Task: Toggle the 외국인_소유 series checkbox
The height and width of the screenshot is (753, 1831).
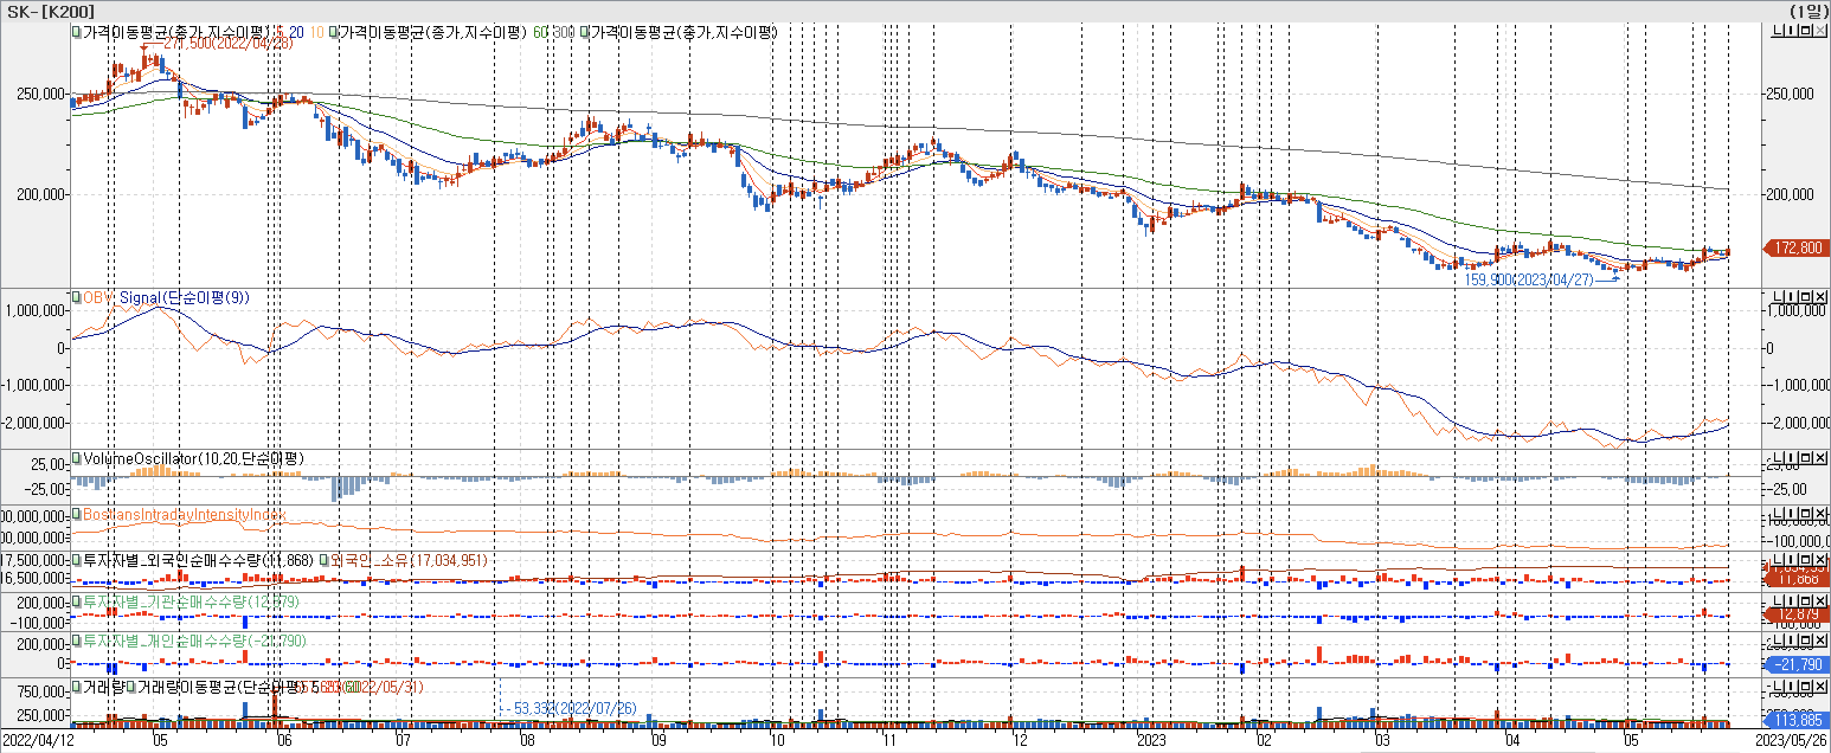Action: (324, 560)
